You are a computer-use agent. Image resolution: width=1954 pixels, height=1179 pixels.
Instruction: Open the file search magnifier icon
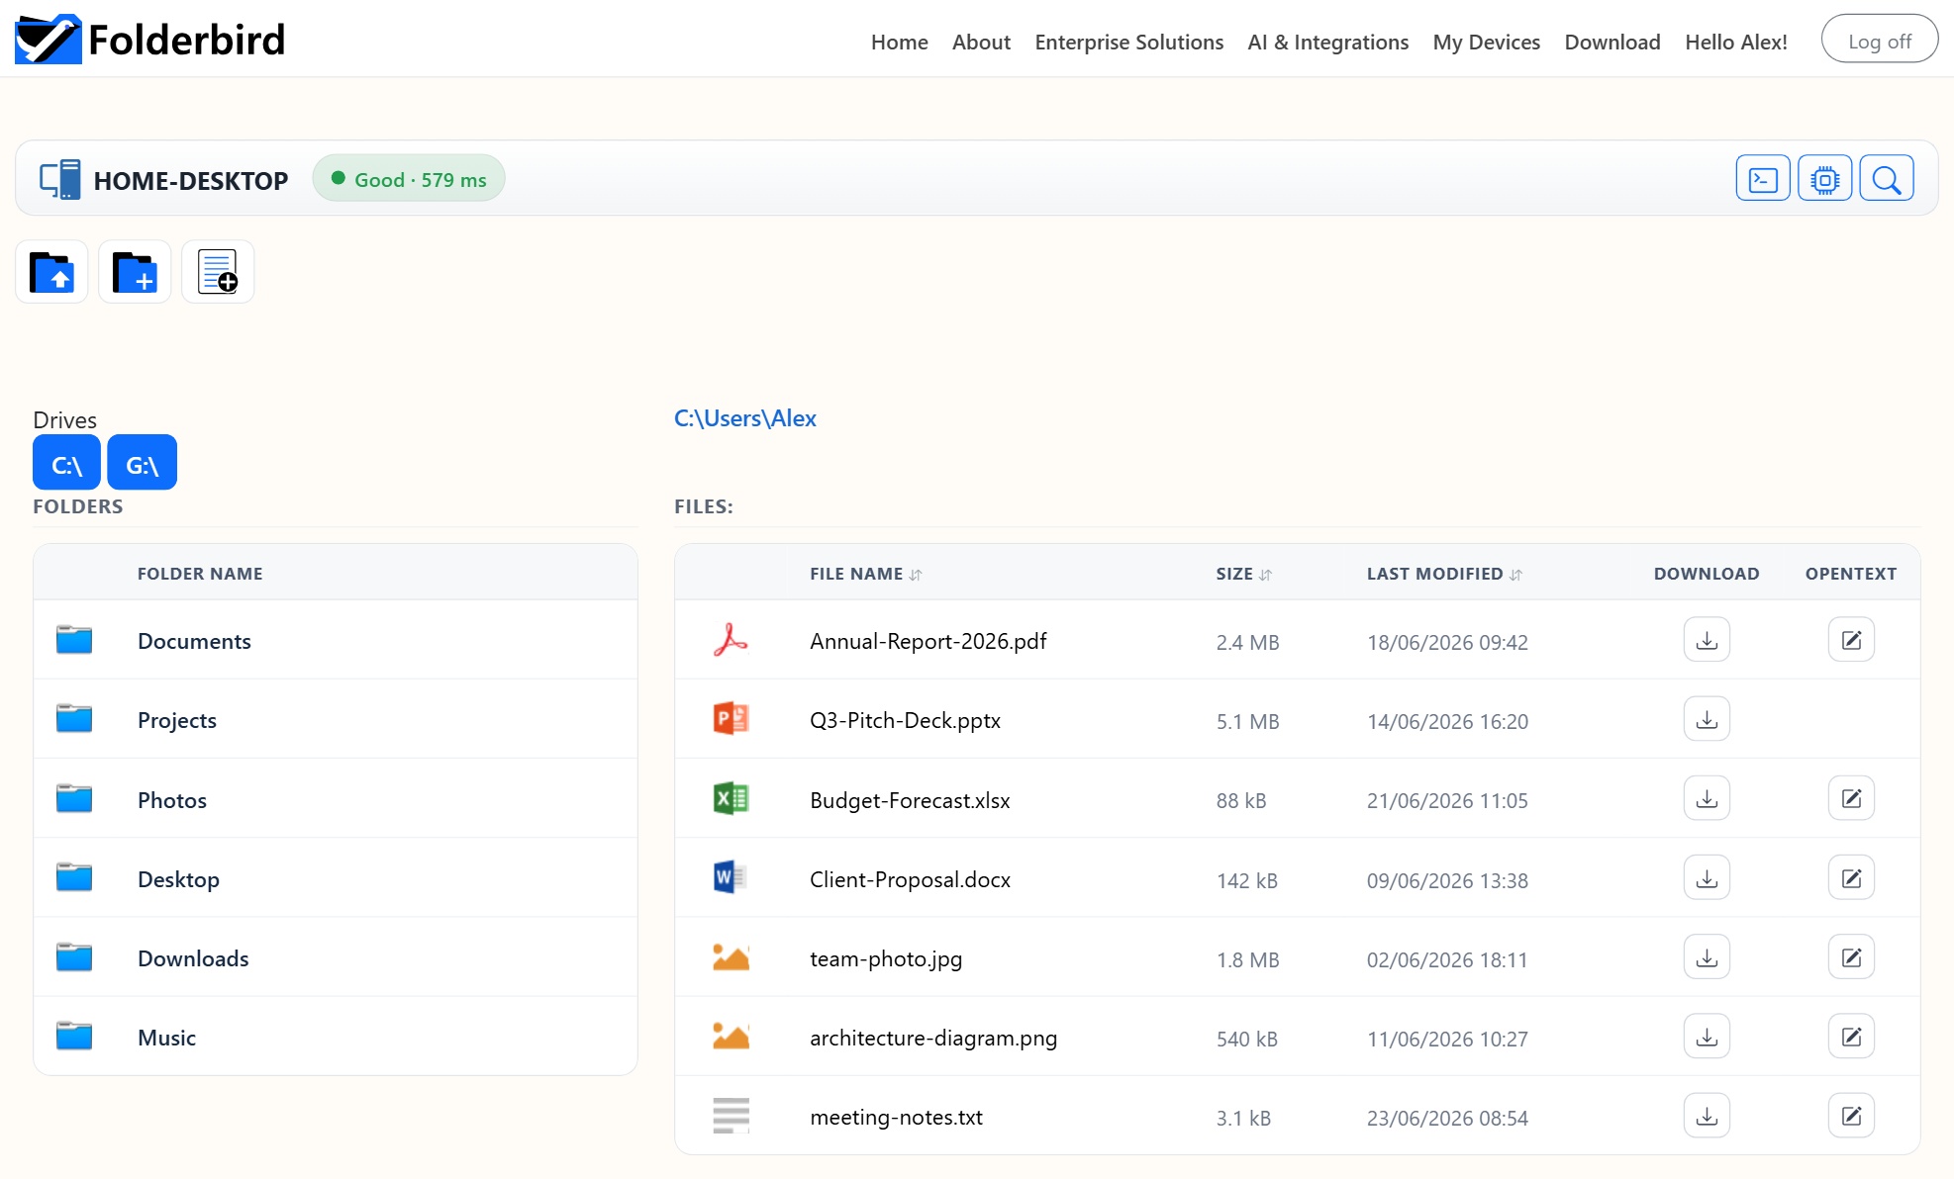click(1887, 179)
